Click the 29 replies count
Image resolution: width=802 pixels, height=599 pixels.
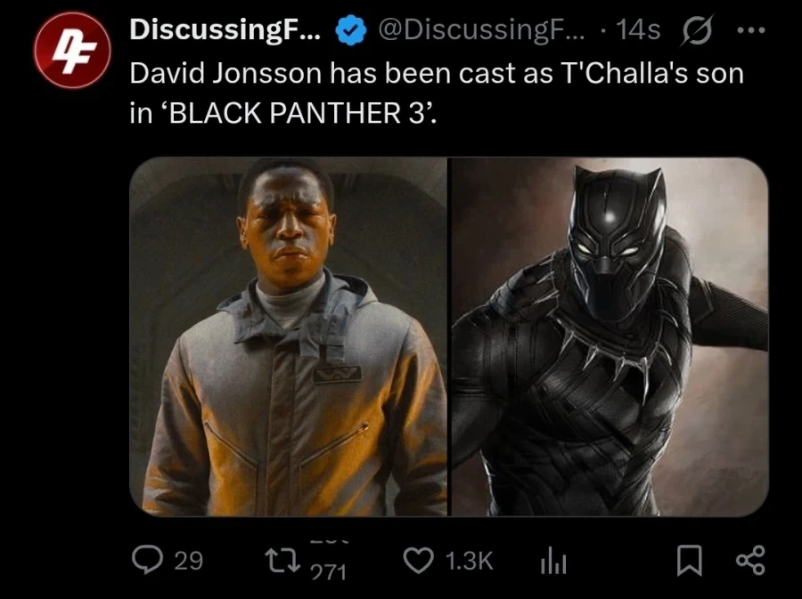[189, 561]
